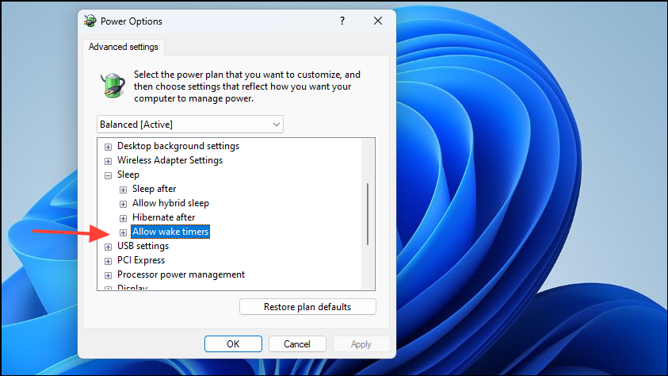Select Processor power management item

click(x=181, y=274)
